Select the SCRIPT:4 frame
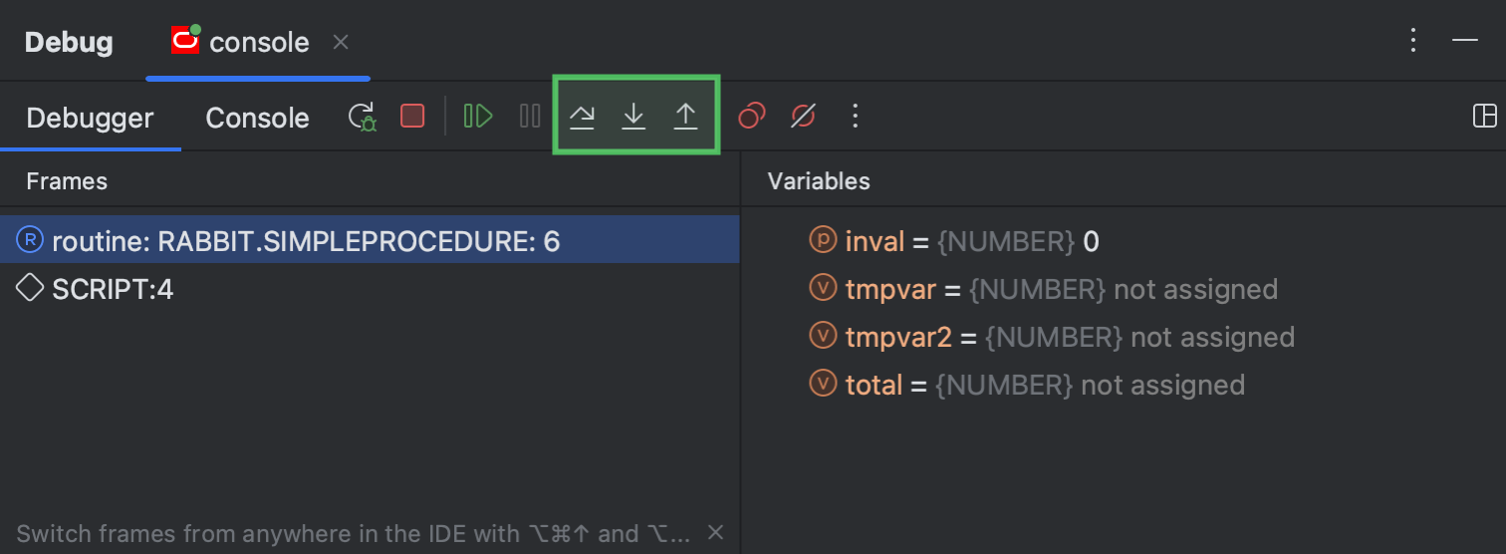Image resolution: width=1506 pixels, height=554 pixels. click(x=112, y=289)
